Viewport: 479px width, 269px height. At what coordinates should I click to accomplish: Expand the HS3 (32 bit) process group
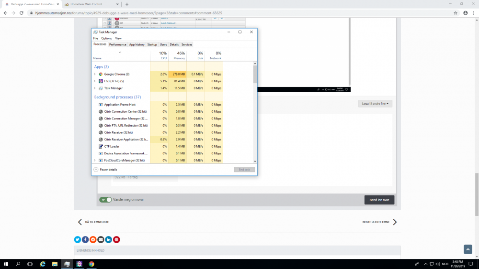[x=95, y=81]
